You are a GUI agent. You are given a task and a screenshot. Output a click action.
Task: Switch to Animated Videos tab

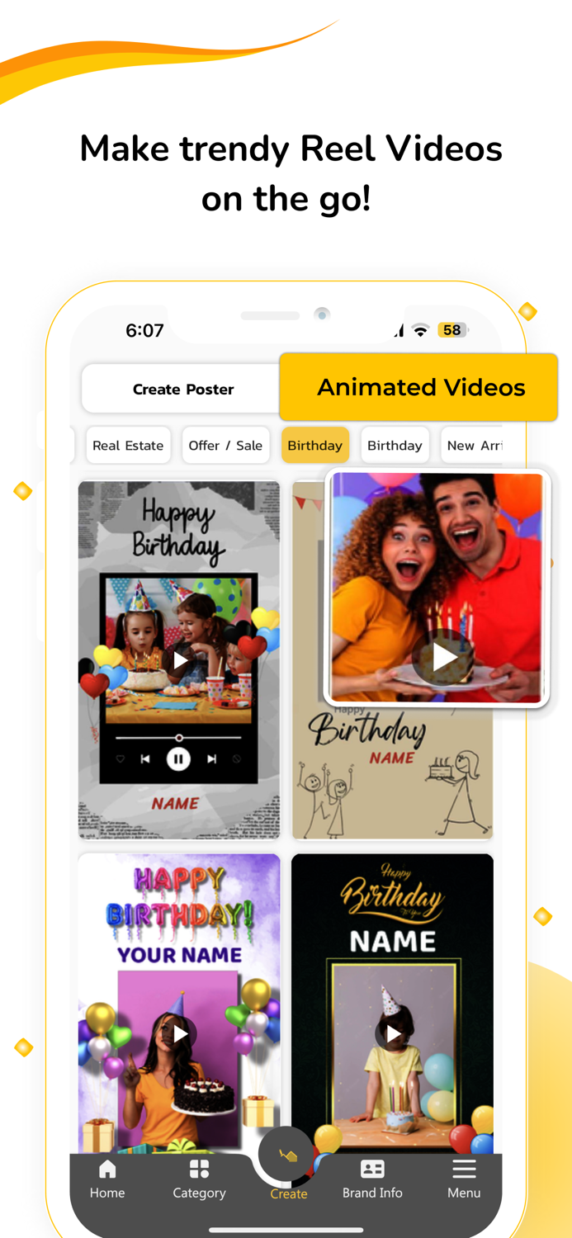pos(419,387)
